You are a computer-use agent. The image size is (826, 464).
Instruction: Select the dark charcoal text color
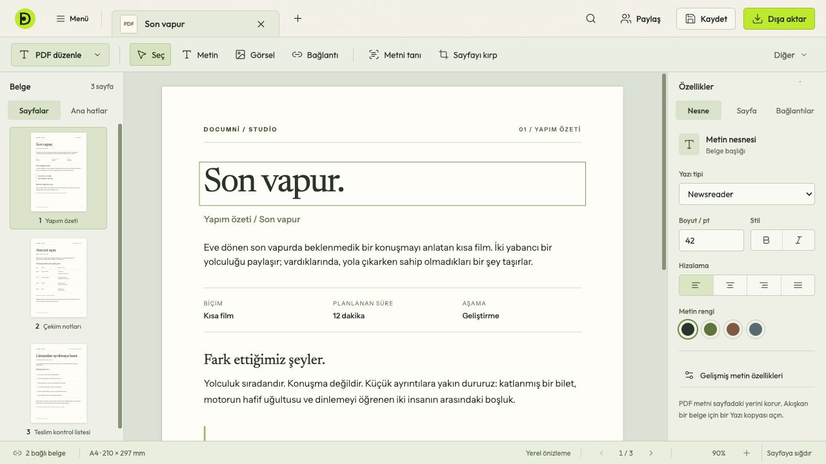[x=688, y=329]
